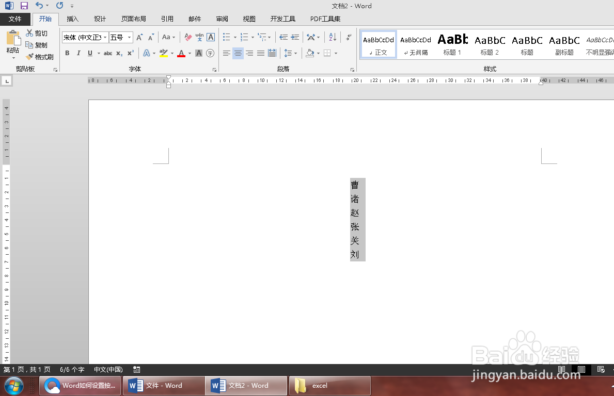Viewport: 614px width, 396px height.
Task: Toggle character shading (gray A)
Action: click(199, 53)
